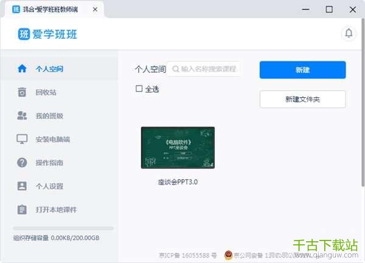Open 我的班级 section
The height and width of the screenshot is (263, 365).
pos(60,115)
